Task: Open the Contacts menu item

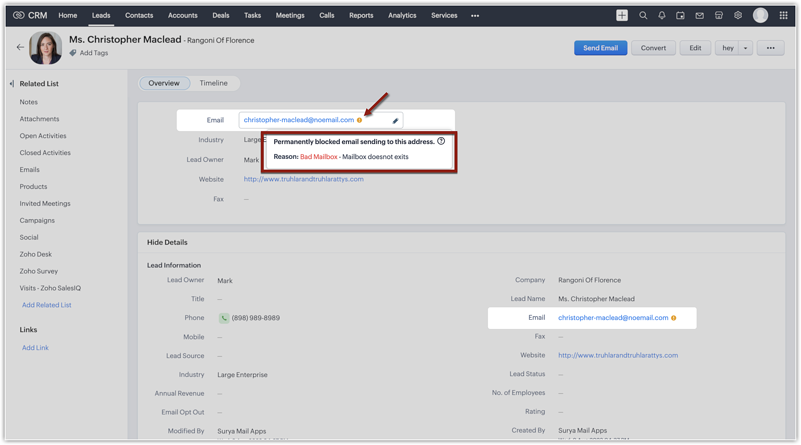Action: click(139, 15)
